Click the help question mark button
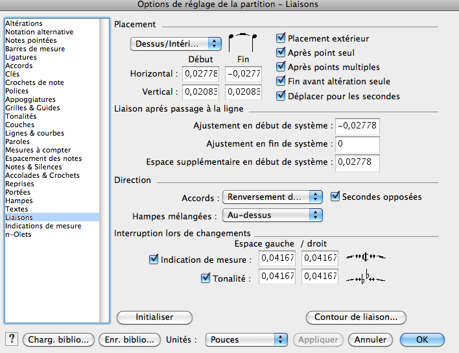 tap(12, 339)
